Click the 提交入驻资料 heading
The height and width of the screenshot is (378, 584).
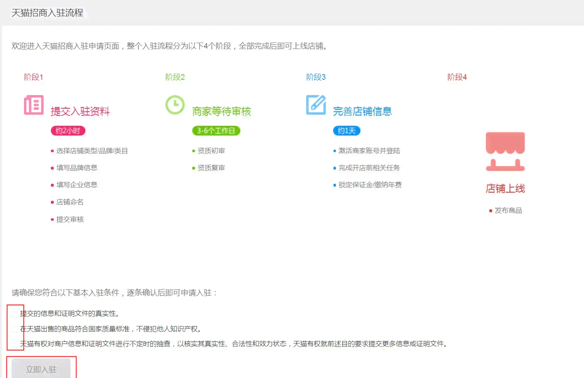(x=80, y=112)
